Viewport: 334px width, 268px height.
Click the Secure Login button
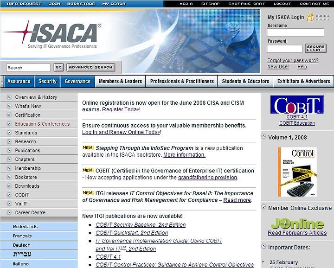coord(316,48)
